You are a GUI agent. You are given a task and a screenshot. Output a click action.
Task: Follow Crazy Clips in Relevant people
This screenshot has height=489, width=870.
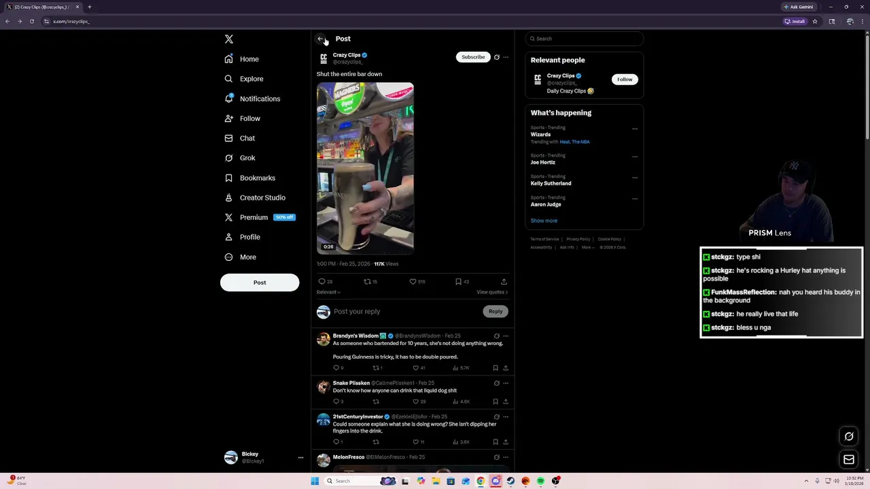click(625, 79)
